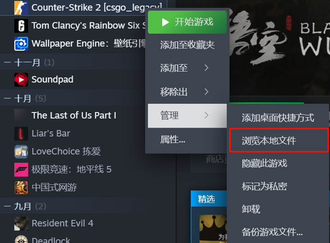Click the Resident Evil 4 icon
Screen dimensions: 330x243
pyautogui.click(x=21, y=224)
